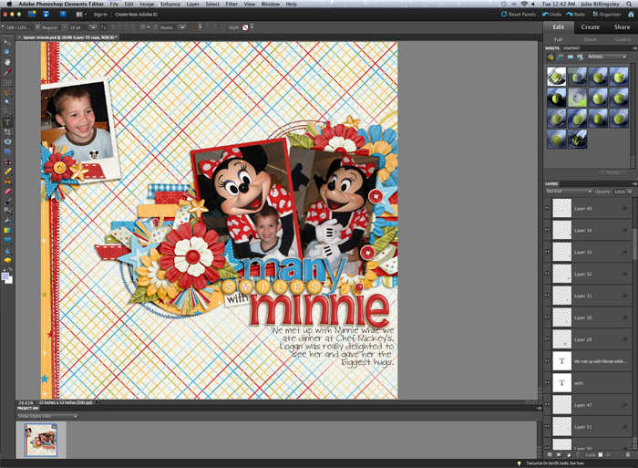This screenshot has height=468, width=638.
Task: Open the Select menu
Action: (212, 4)
